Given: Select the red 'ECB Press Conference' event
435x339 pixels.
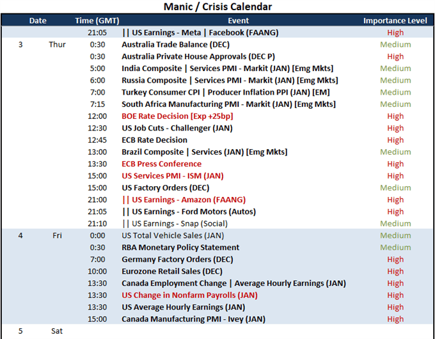Looking at the screenshot, I should 161,164.
